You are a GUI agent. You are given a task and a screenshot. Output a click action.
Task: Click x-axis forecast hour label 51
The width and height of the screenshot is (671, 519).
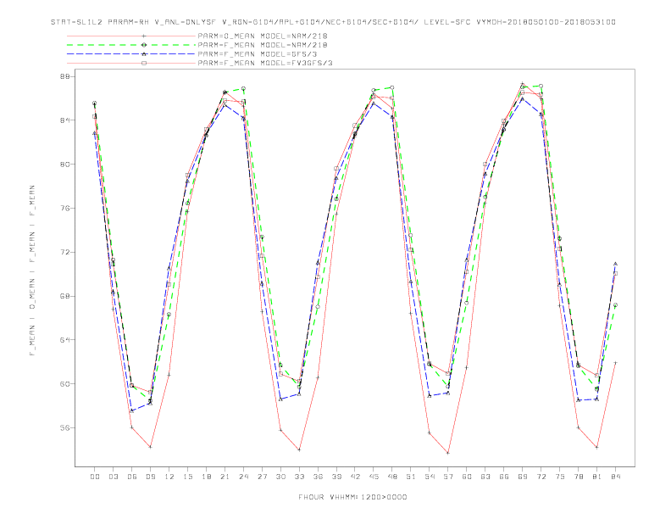coord(411,477)
